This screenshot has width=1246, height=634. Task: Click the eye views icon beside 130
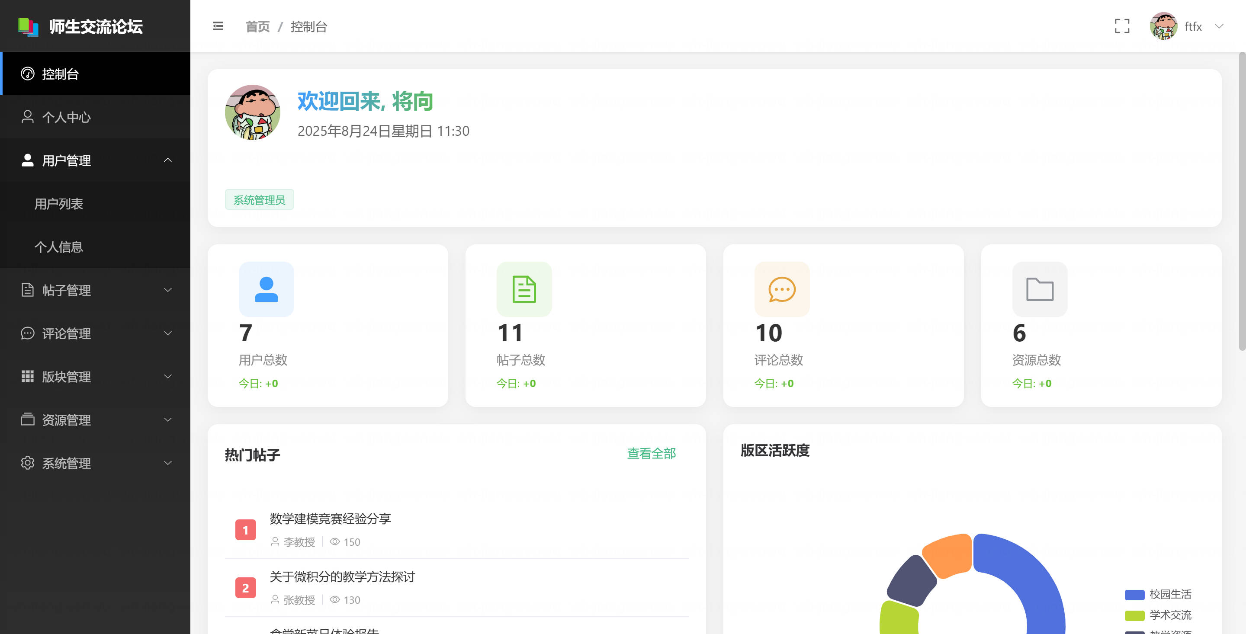tap(335, 600)
